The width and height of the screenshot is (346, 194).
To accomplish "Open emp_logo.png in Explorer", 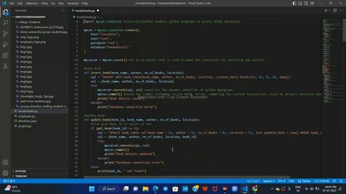I will (29, 37).
